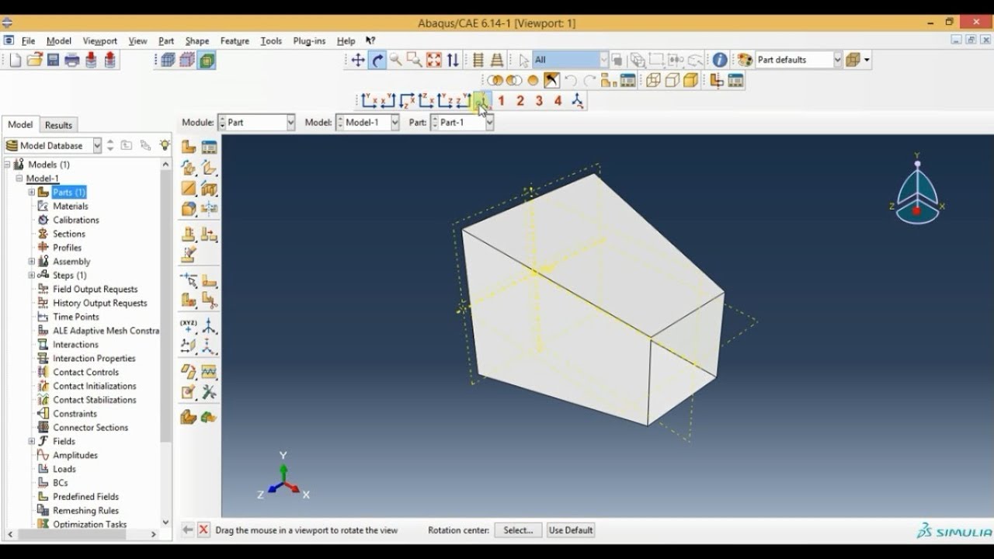Click the Auto-Fit View icon
The height and width of the screenshot is (559, 994).
tap(434, 60)
